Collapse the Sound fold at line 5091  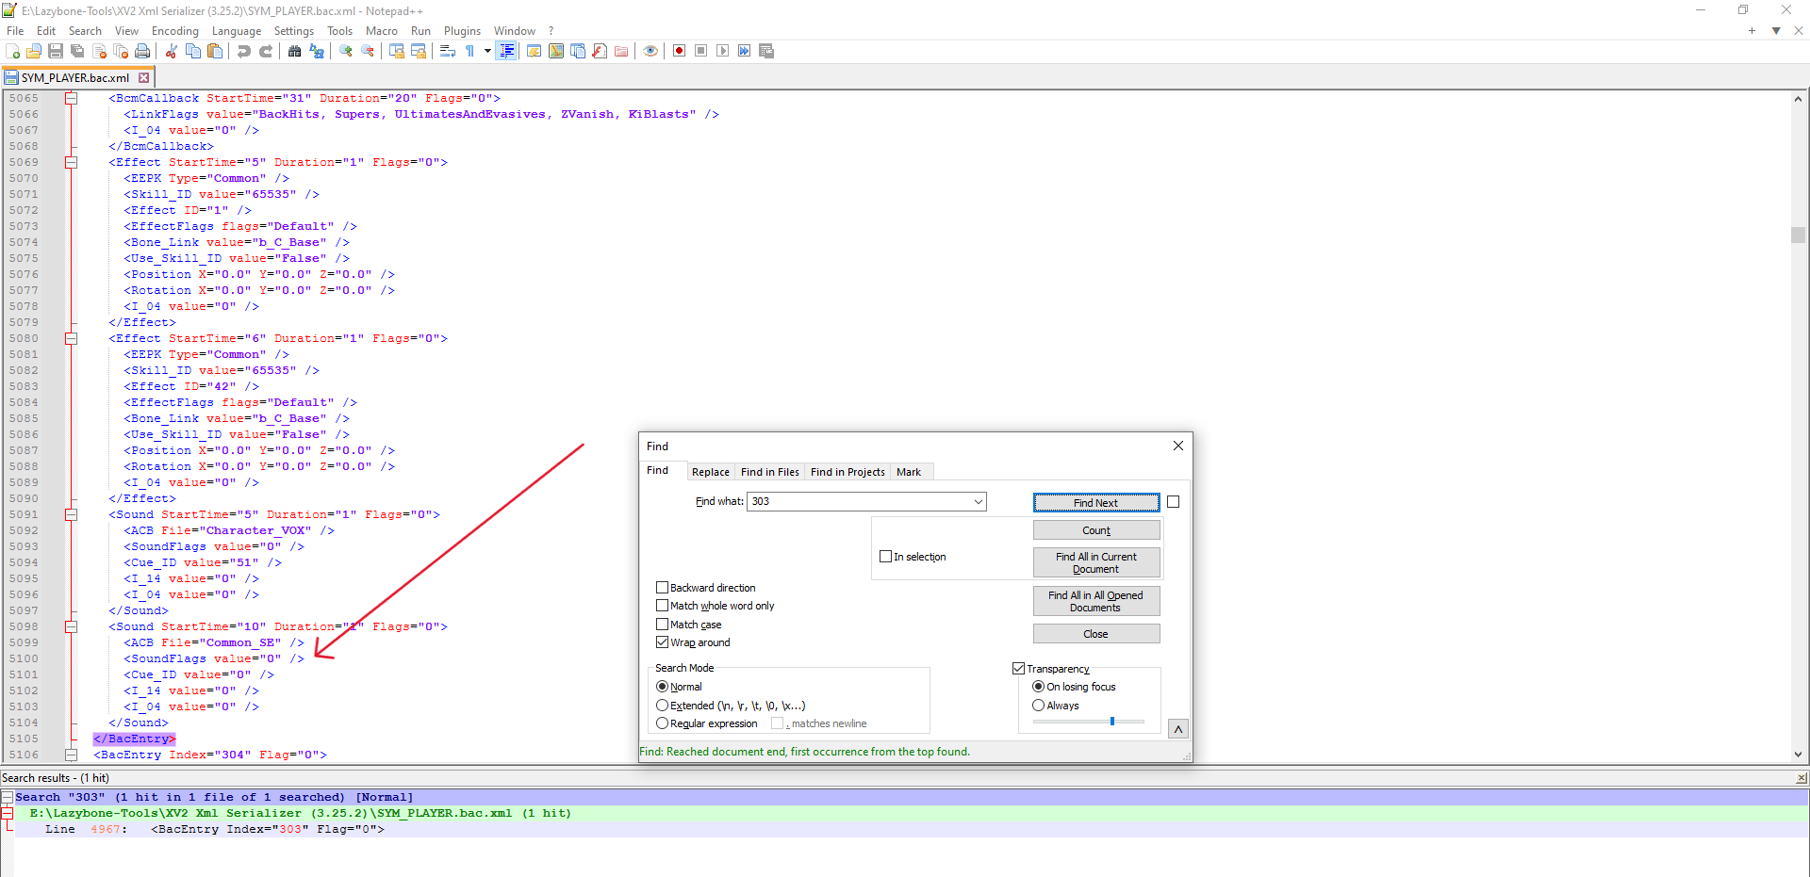71,514
